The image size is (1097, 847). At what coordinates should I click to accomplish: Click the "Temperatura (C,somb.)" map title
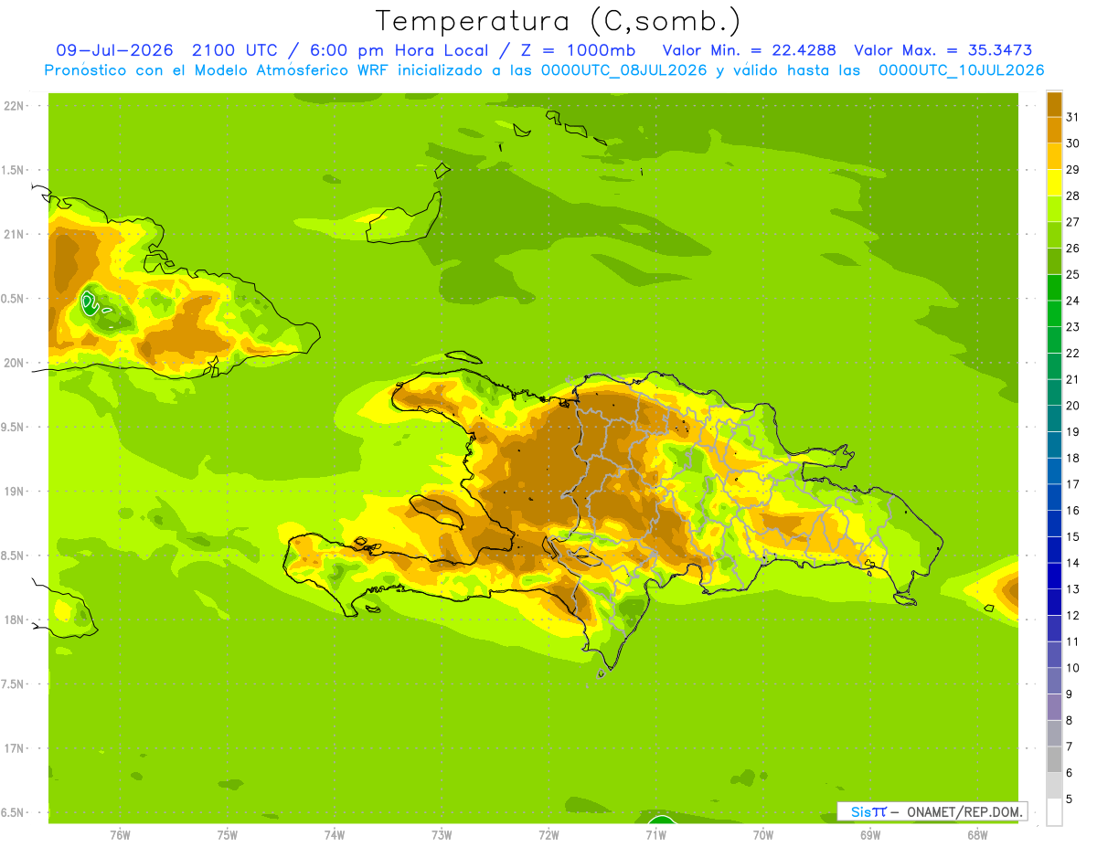pyautogui.click(x=559, y=21)
